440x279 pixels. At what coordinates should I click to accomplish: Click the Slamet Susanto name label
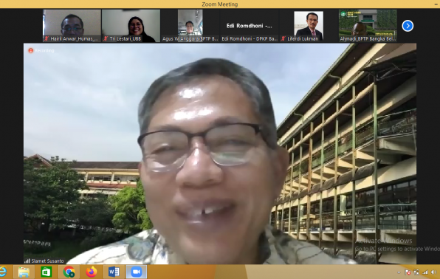point(47,261)
